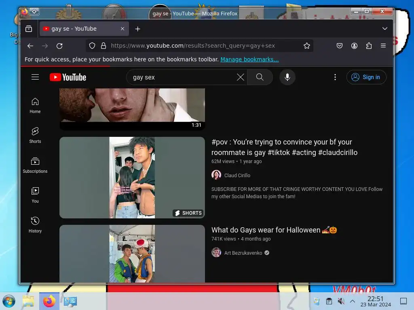Open the 1:31 video thumbnail
The image size is (414, 310).
[132, 109]
